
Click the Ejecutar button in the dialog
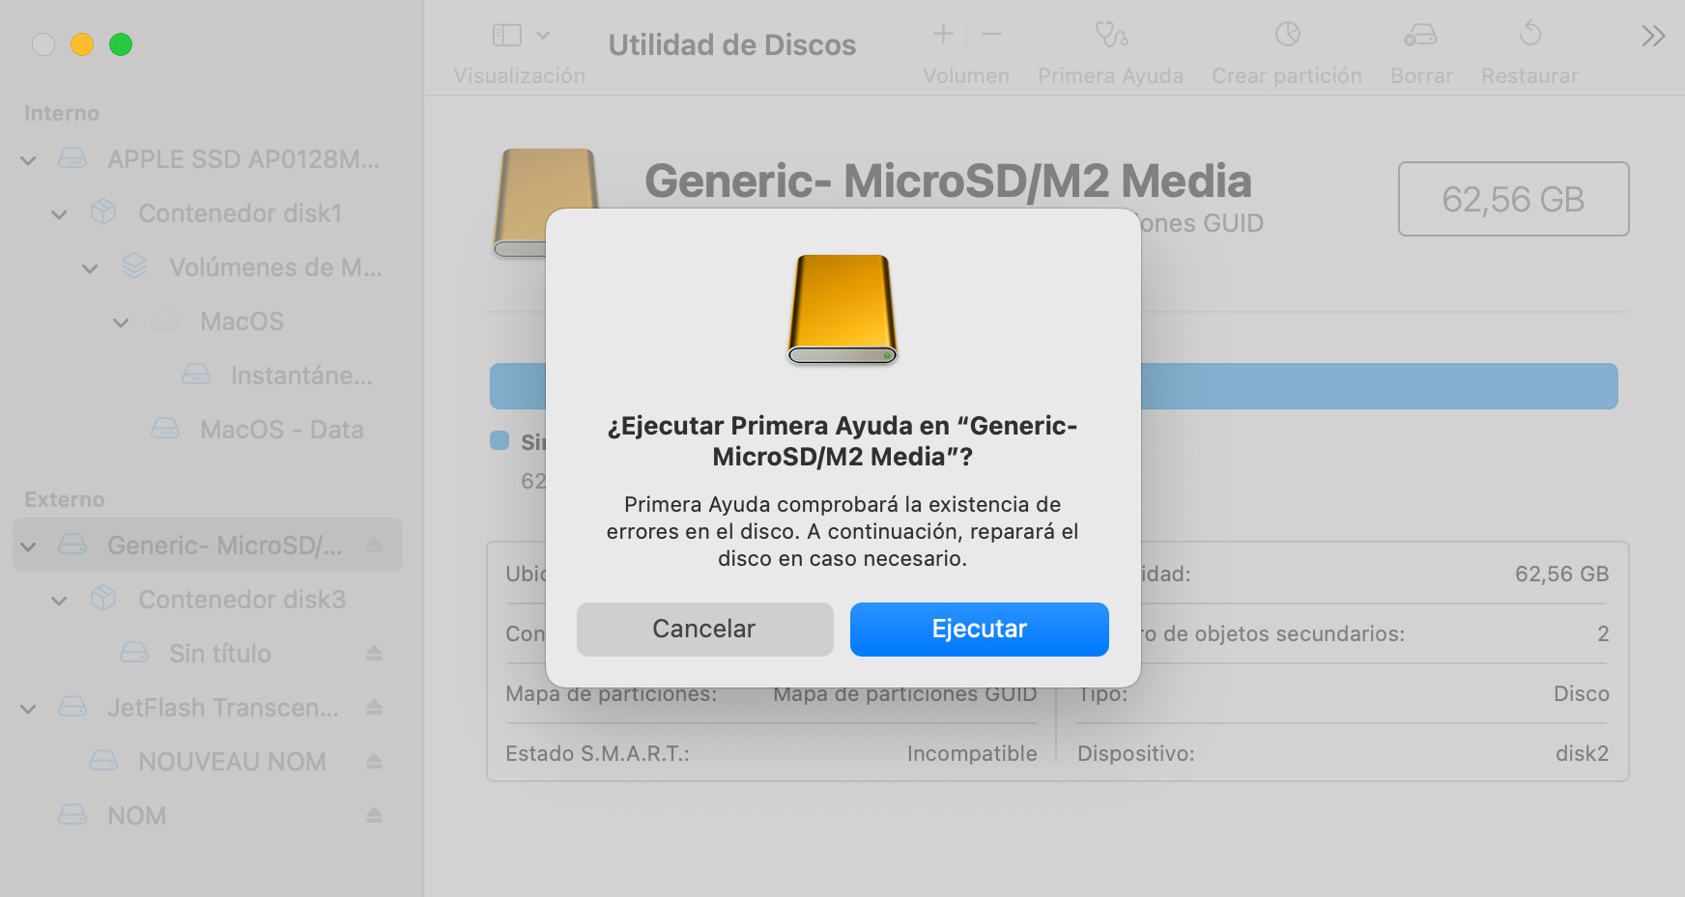(x=979, y=629)
